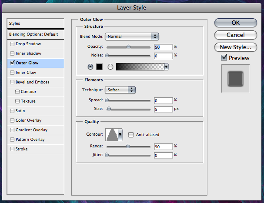Select the solid color glow radio button
The image size is (264, 203).
90,67
